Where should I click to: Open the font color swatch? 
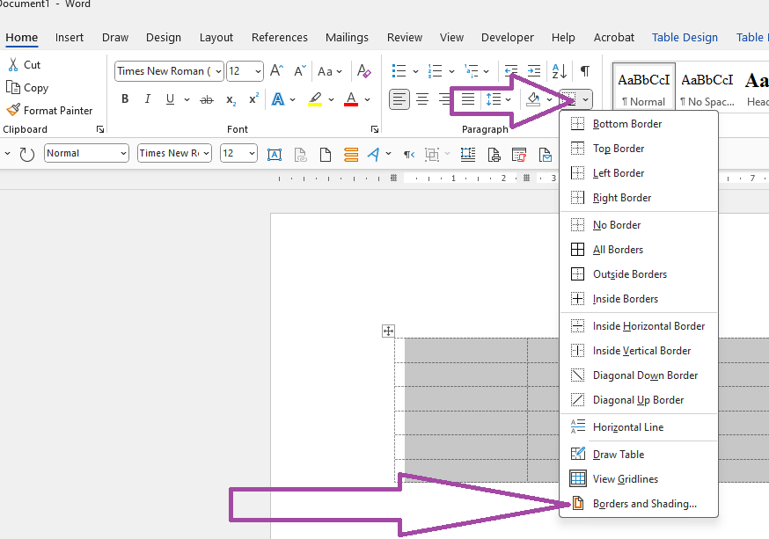click(x=349, y=98)
